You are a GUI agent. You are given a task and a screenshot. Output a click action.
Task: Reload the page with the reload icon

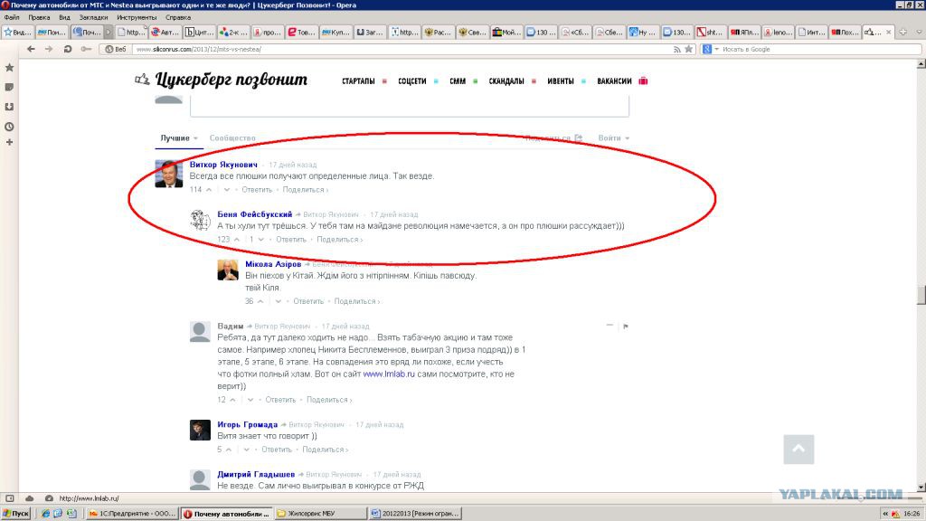tap(68, 49)
